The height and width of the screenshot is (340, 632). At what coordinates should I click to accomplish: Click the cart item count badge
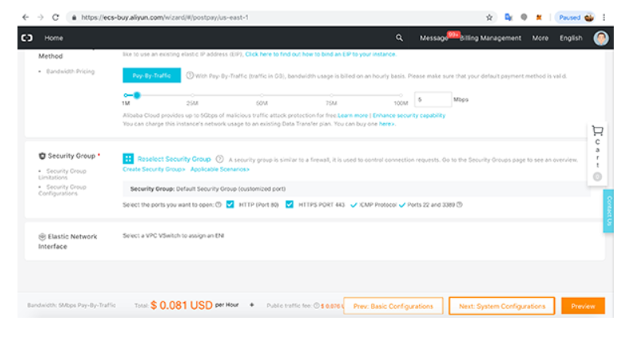(597, 177)
